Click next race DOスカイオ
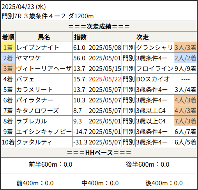This screenshot has width=198, height=190. (153, 79)
